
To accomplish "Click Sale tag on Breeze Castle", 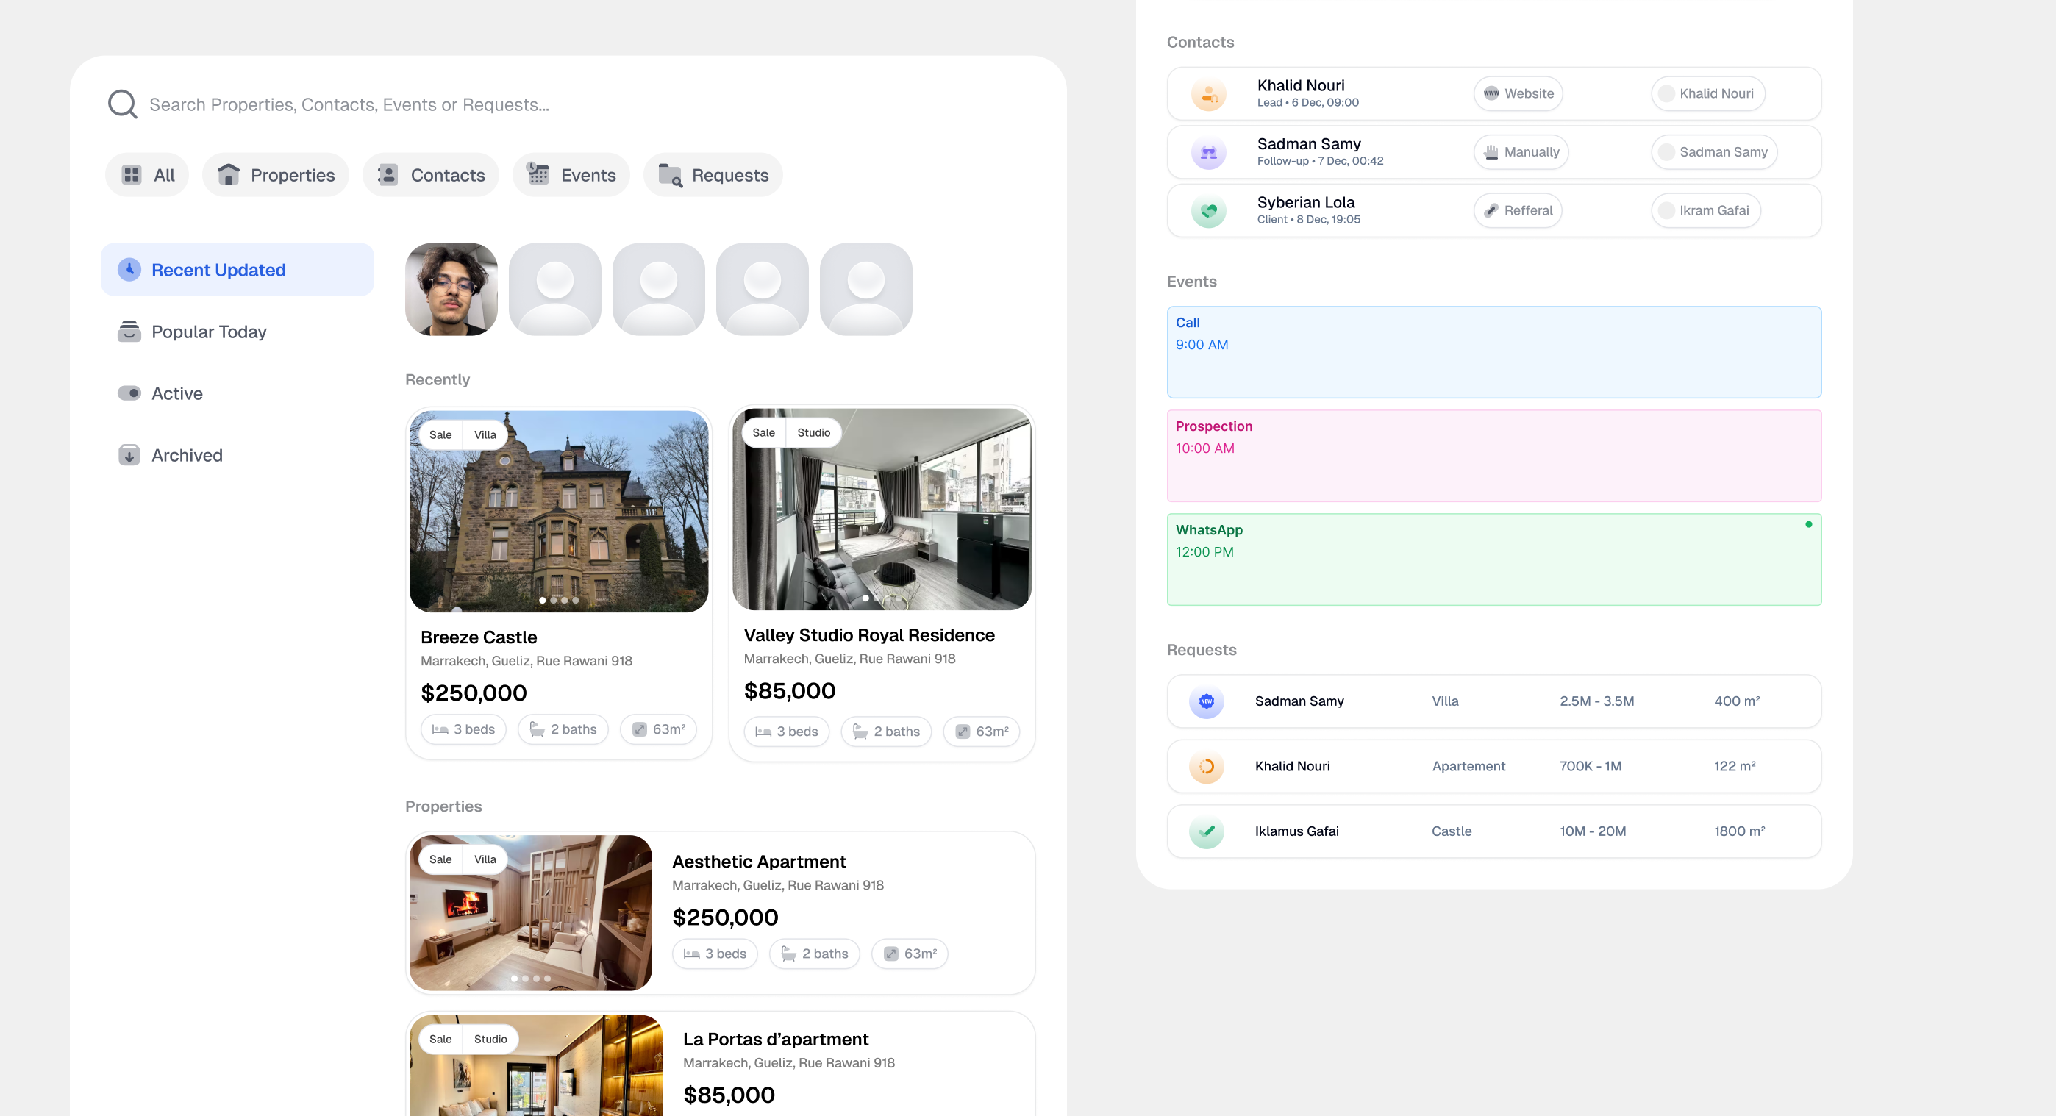I will (440, 434).
